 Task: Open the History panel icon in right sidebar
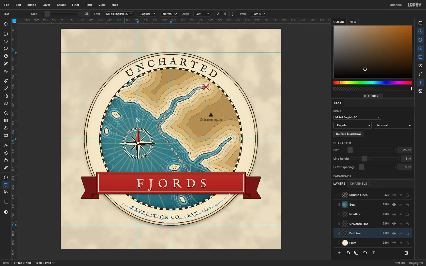420,65
